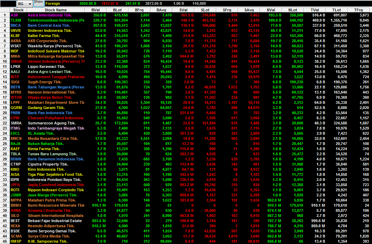Image resolution: width=372 pixels, height=244 pixels.
Task: Sort by the BAvg column header
Action: [x=161, y=10]
